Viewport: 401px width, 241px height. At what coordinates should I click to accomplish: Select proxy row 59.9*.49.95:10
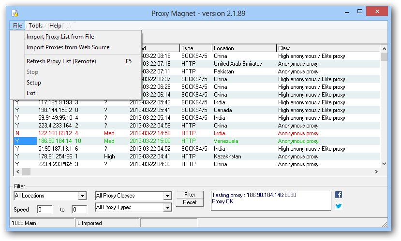pyautogui.click(x=197, y=118)
